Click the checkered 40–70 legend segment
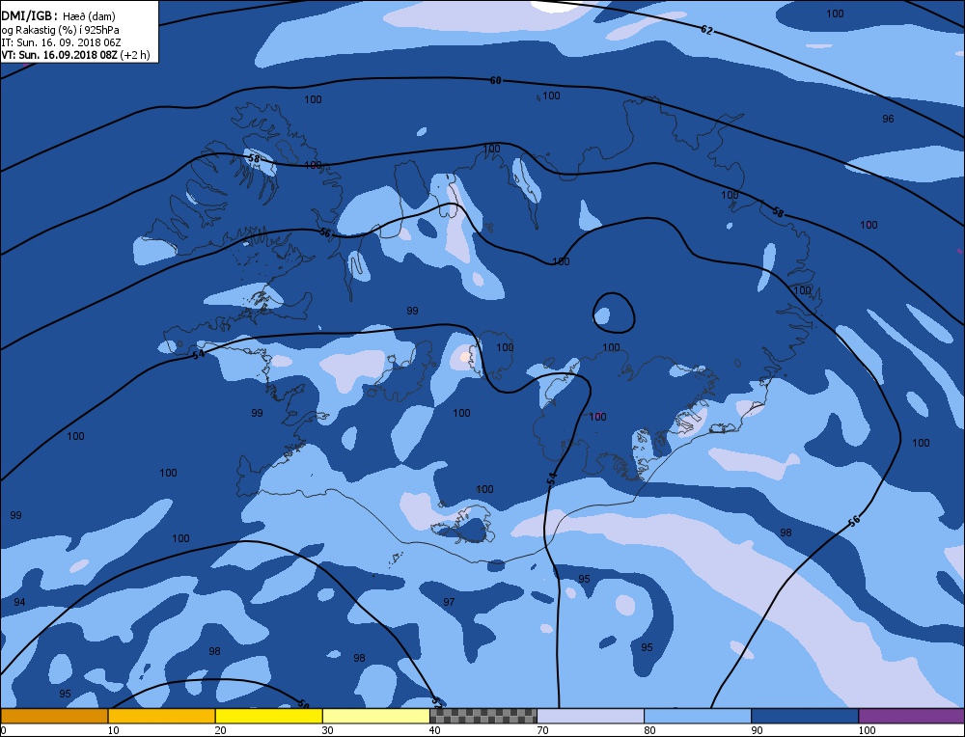Screen dimensions: 965x737 482,716
